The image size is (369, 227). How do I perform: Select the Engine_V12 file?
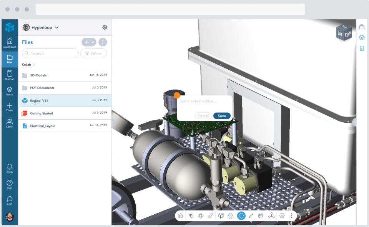click(65, 100)
